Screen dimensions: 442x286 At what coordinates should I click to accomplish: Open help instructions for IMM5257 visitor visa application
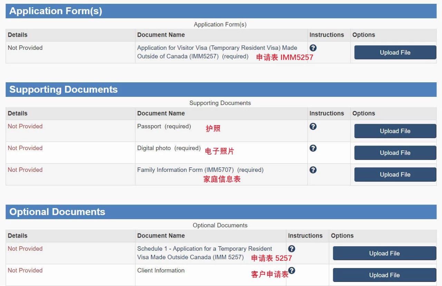313,48
